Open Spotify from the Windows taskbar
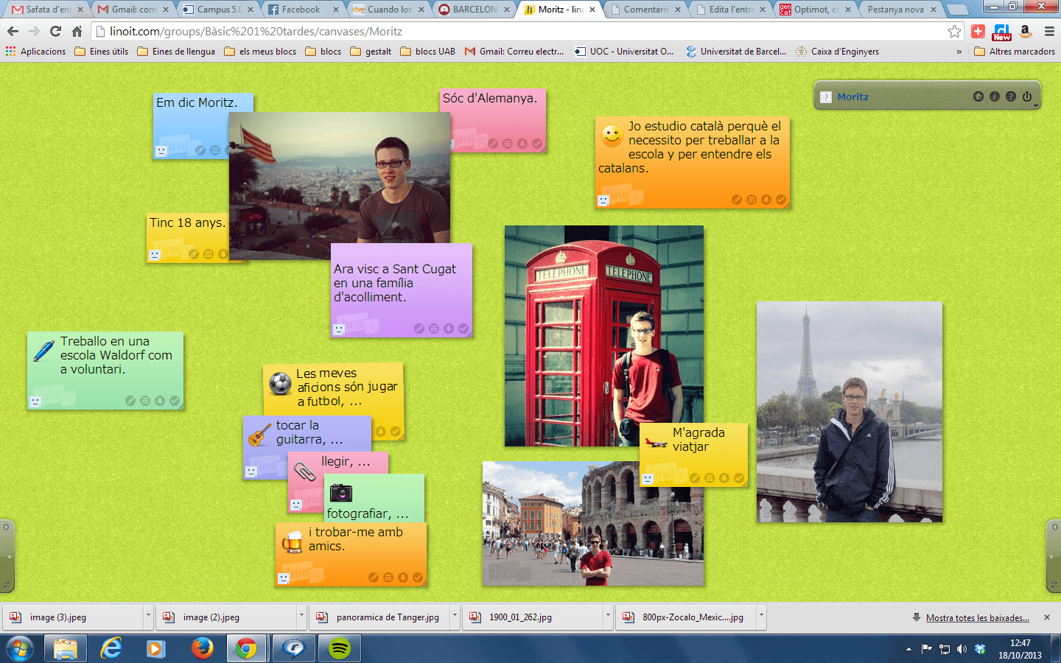Viewport: 1061px width, 663px height. 339,648
